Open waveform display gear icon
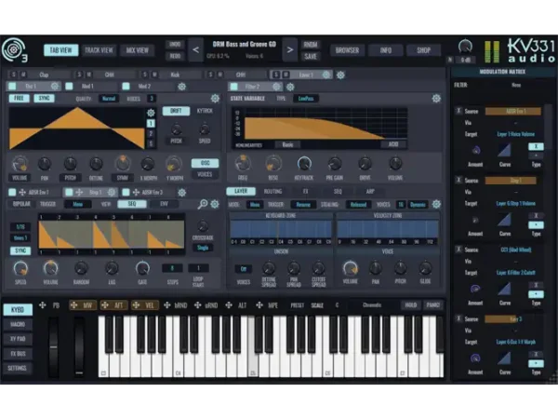Screen dimensions: 558x419 tap(151, 113)
